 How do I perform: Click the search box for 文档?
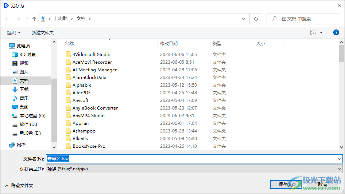pyautogui.click(x=303, y=19)
